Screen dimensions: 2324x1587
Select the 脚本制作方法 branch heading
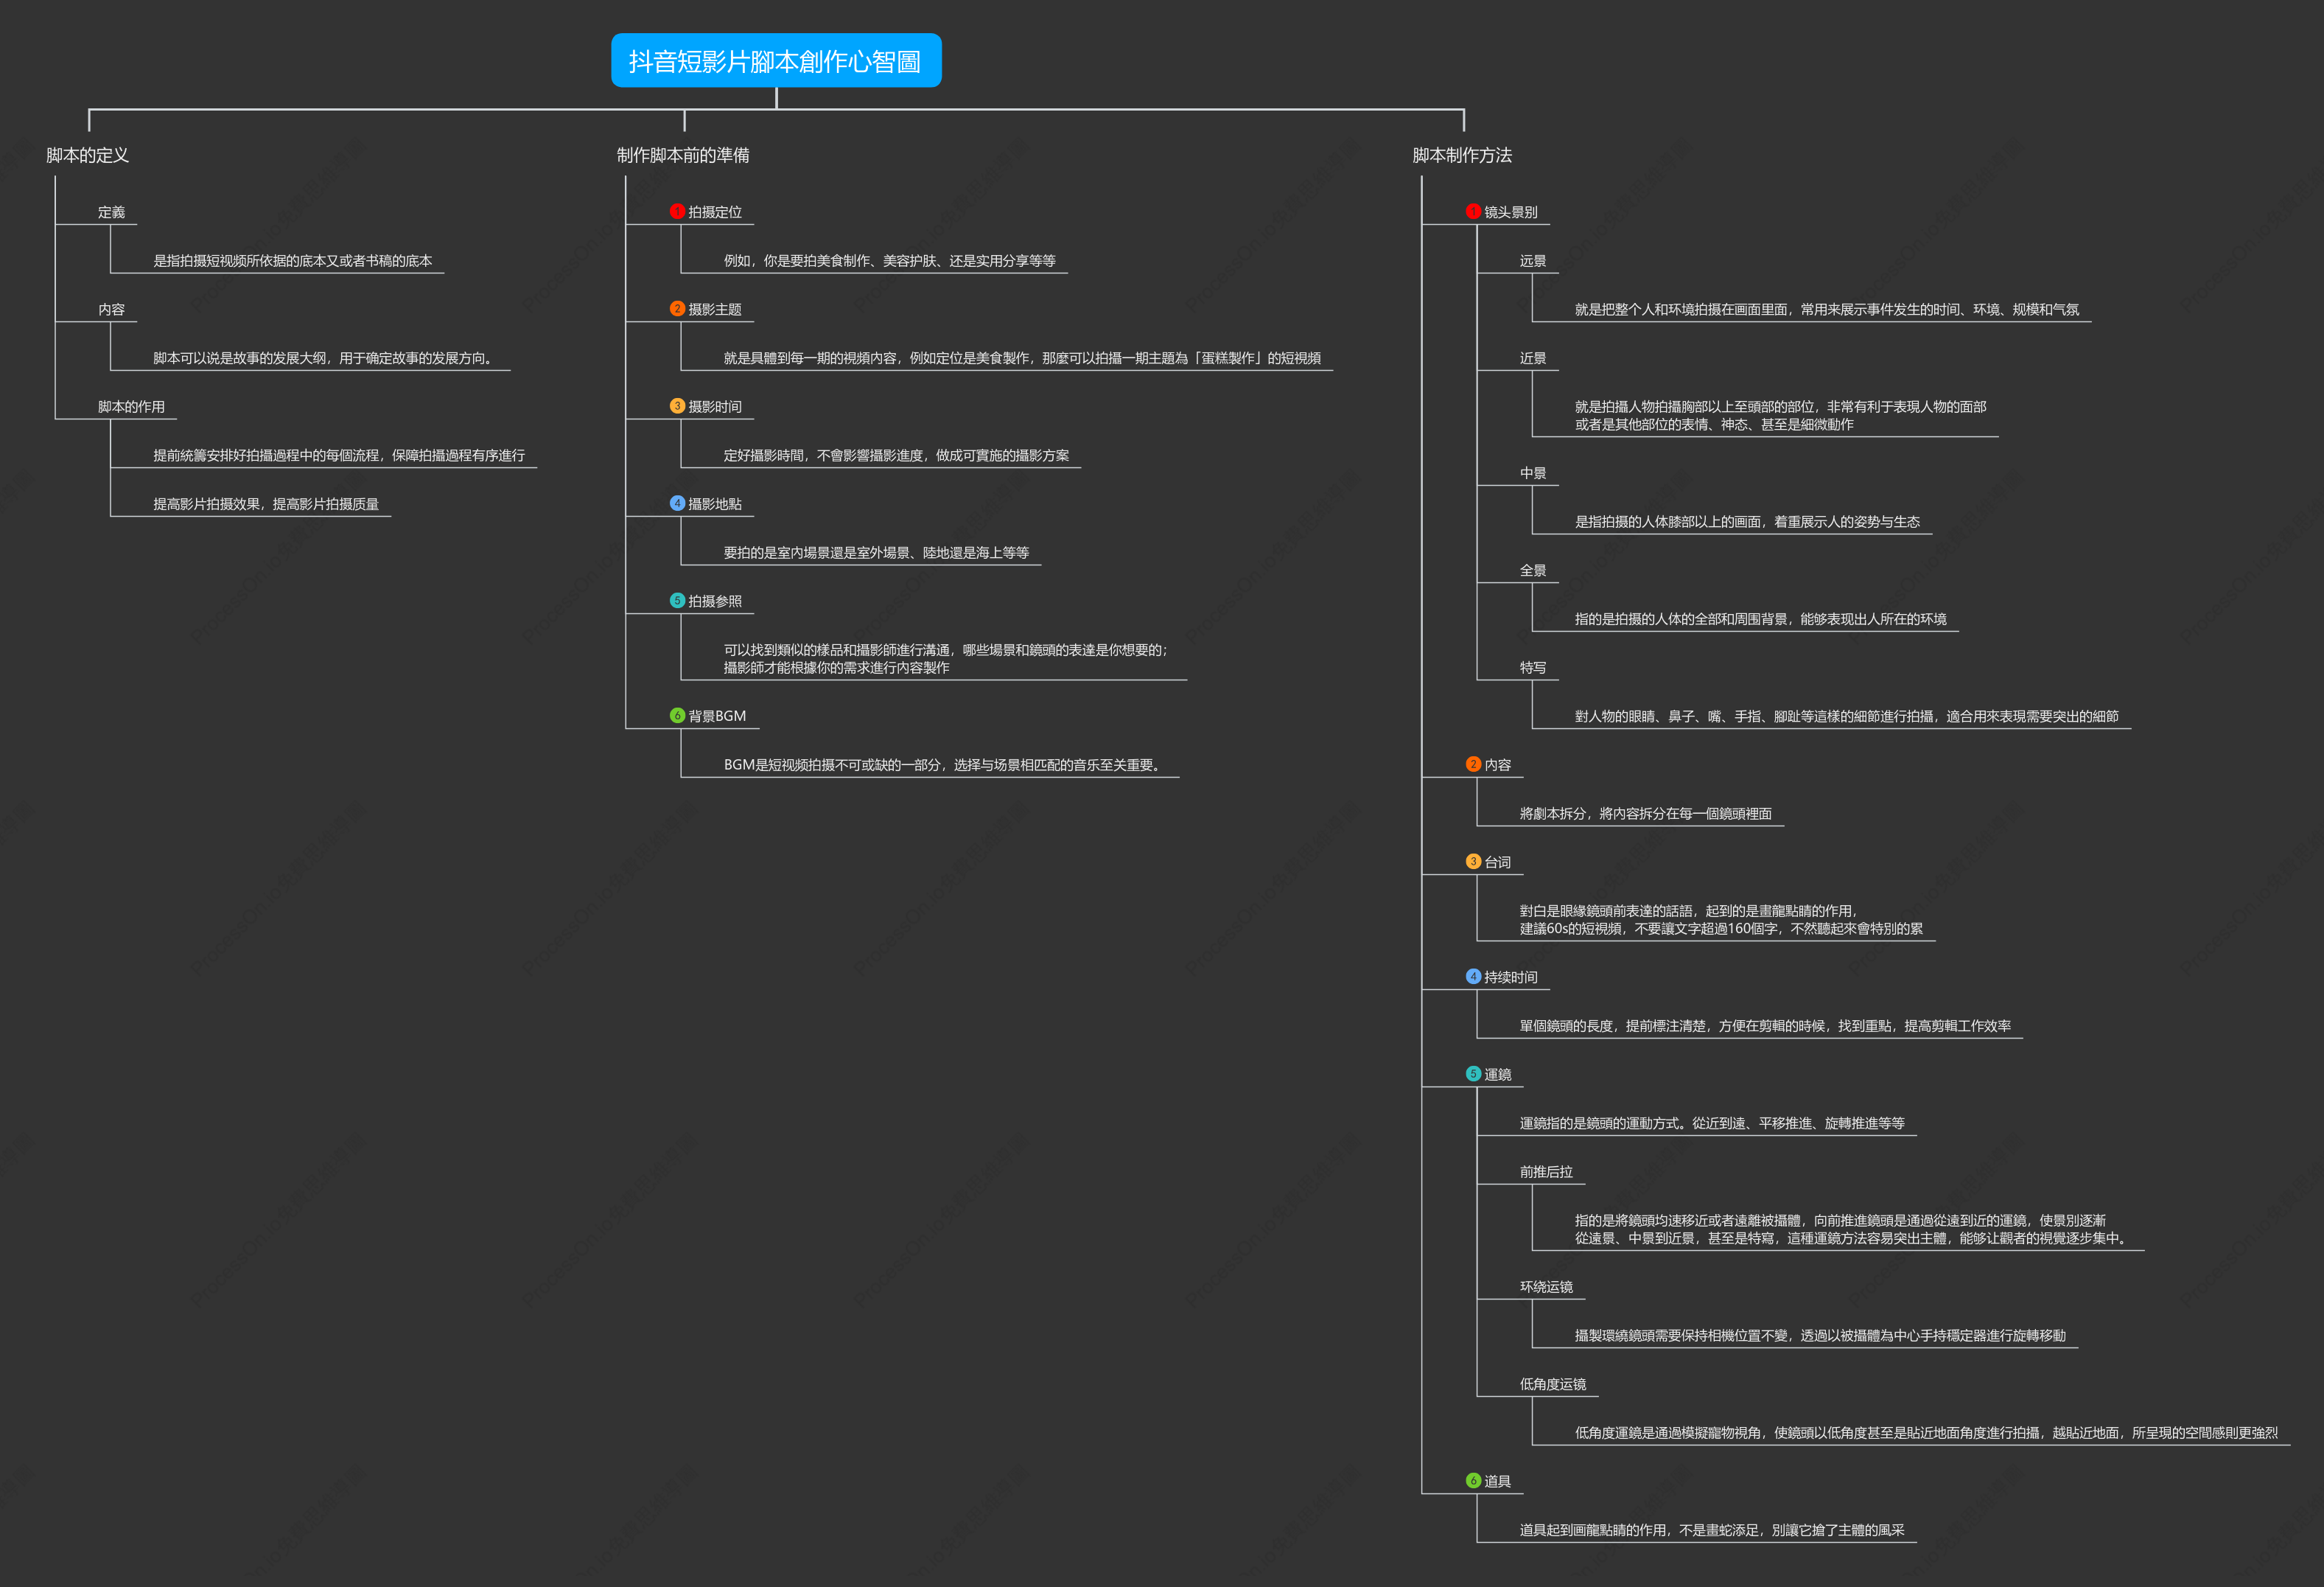pos(1462,155)
